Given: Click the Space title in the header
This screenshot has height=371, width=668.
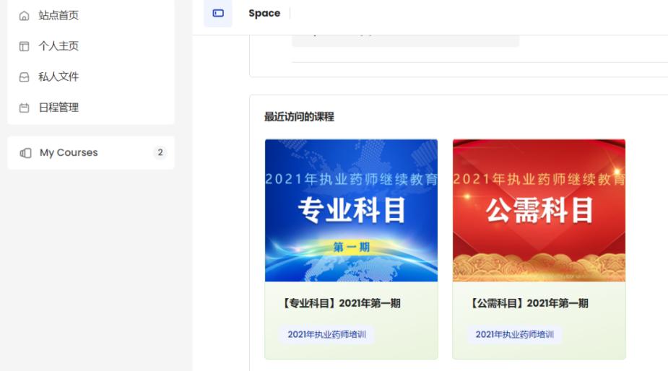Looking at the screenshot, I should tap(264, 14).
